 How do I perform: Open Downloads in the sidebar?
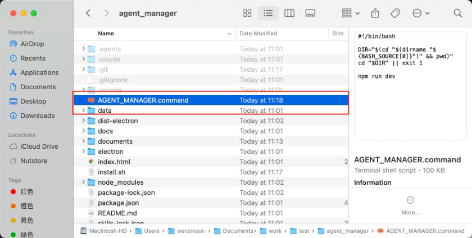point(37,116)
